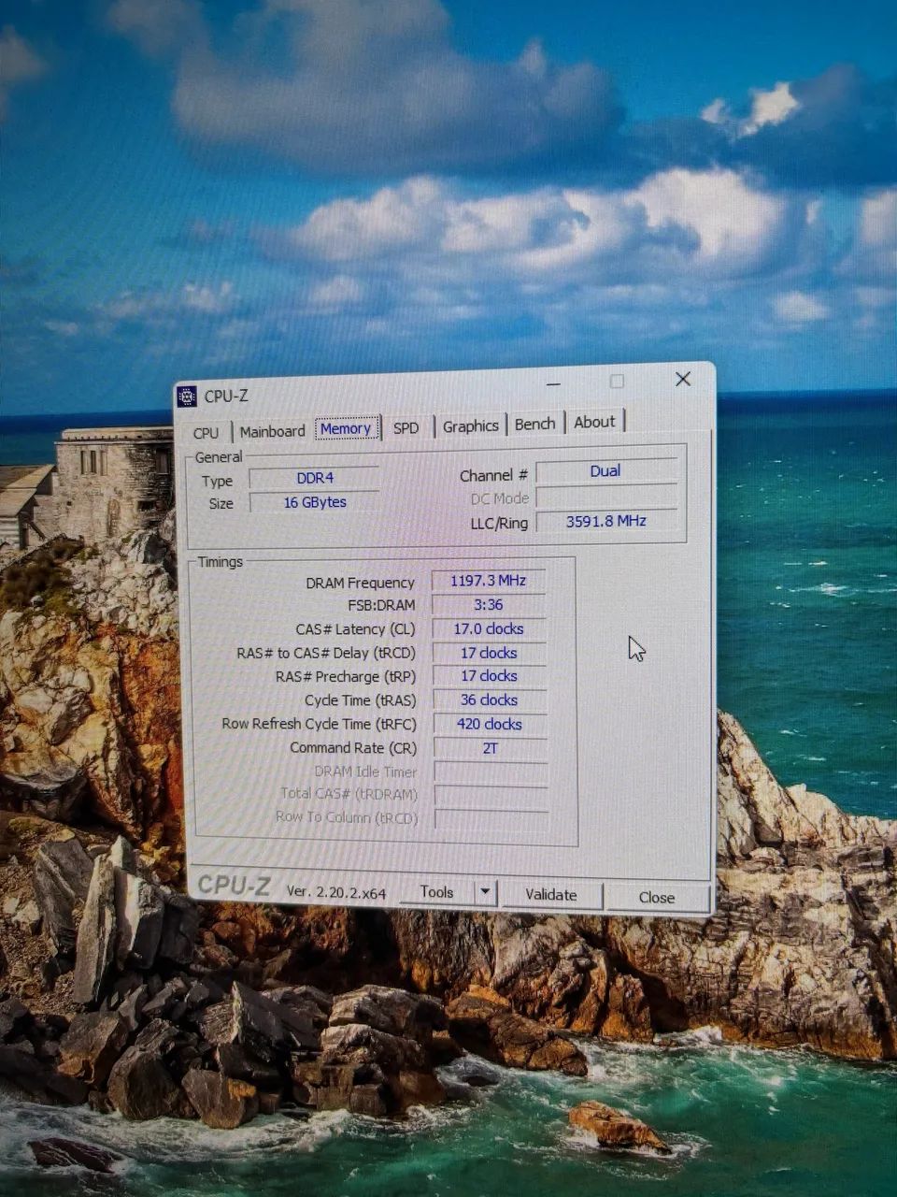Switch to the Graphics tab
This screenshot has height=1197, width=897.
pos(470,425)
